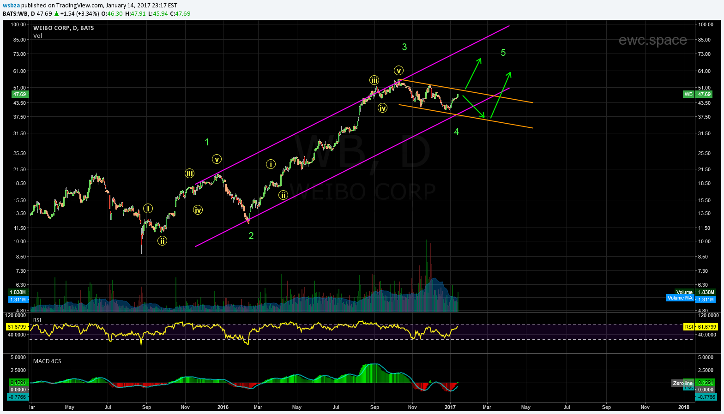Click circled v marker below wave 3

[x=398, y=71]
